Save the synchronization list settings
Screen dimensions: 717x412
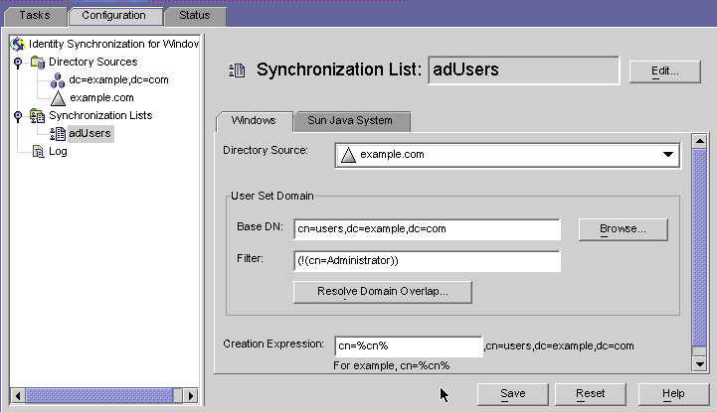[512, 394]
